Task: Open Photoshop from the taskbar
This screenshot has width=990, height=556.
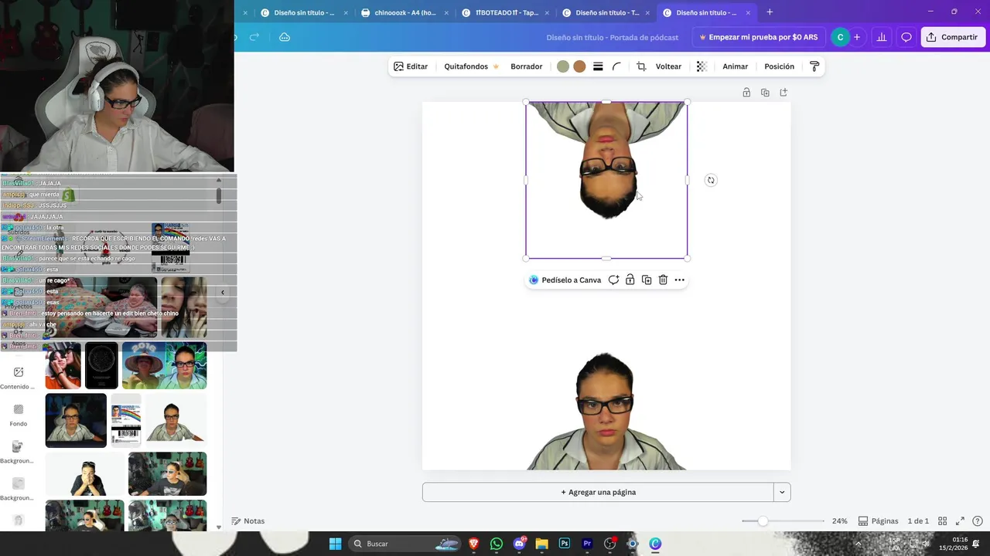Action: click(x=565, y=544)
